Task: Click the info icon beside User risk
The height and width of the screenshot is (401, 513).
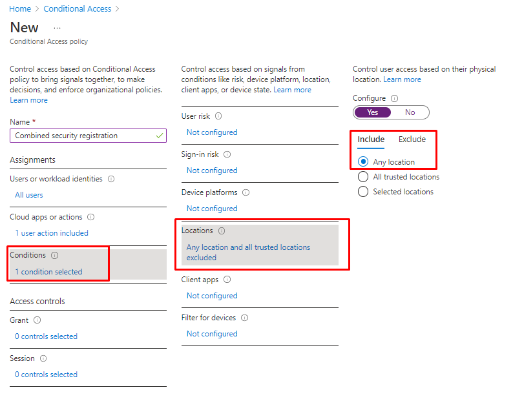Action: pos(218,116)
